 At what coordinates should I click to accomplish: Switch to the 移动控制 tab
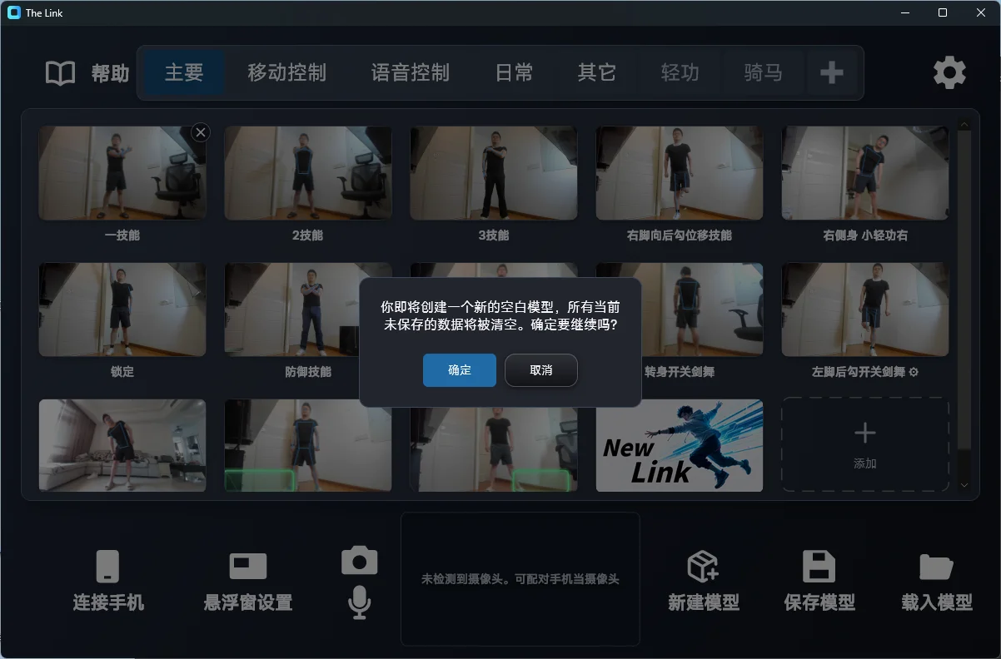286,73
